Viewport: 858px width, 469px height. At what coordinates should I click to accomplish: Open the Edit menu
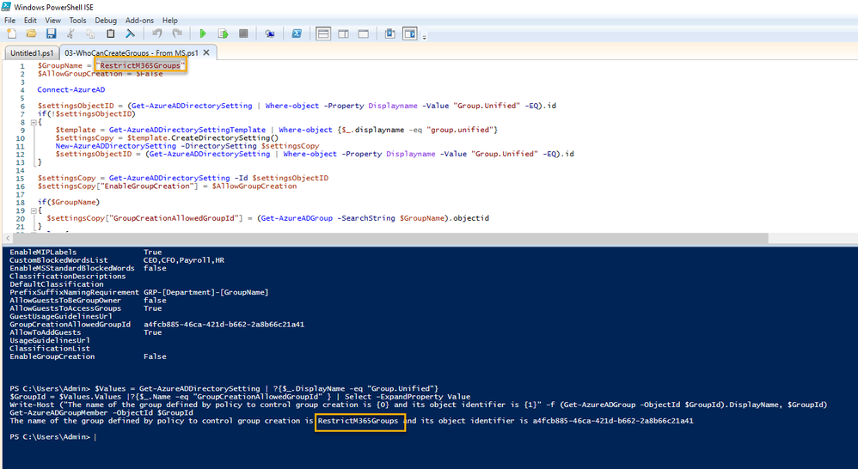click(x=30, y=21)
